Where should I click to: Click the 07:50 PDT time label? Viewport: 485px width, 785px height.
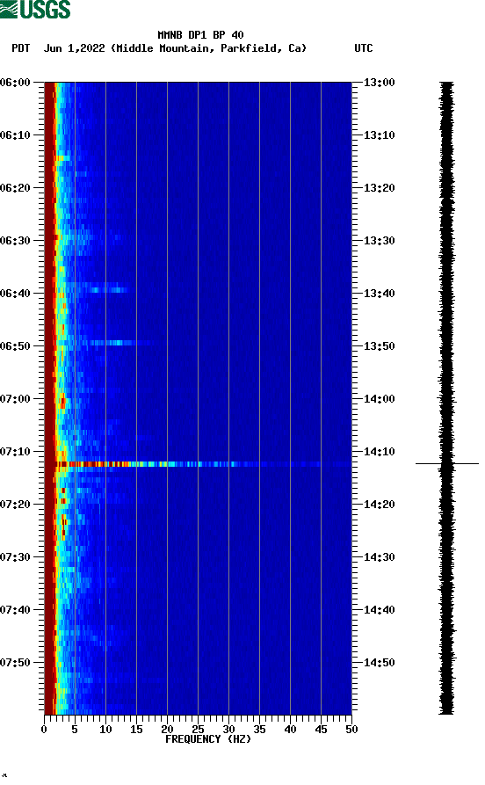(15, 662)
